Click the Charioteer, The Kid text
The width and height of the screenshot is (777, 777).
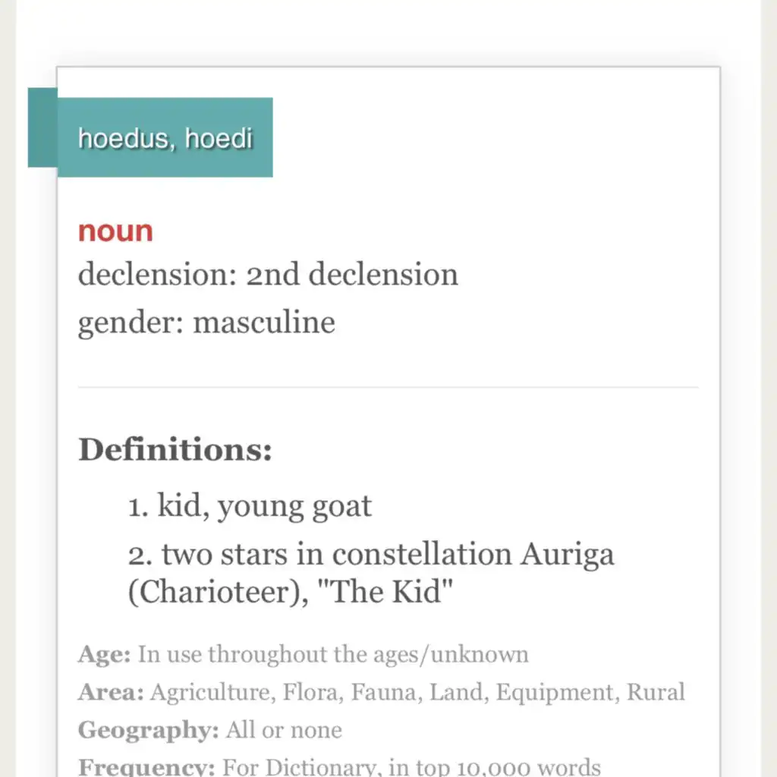coord(291,591)
